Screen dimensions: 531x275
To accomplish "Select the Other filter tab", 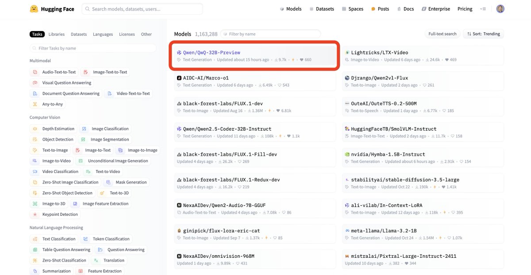I will pos(146,34).
